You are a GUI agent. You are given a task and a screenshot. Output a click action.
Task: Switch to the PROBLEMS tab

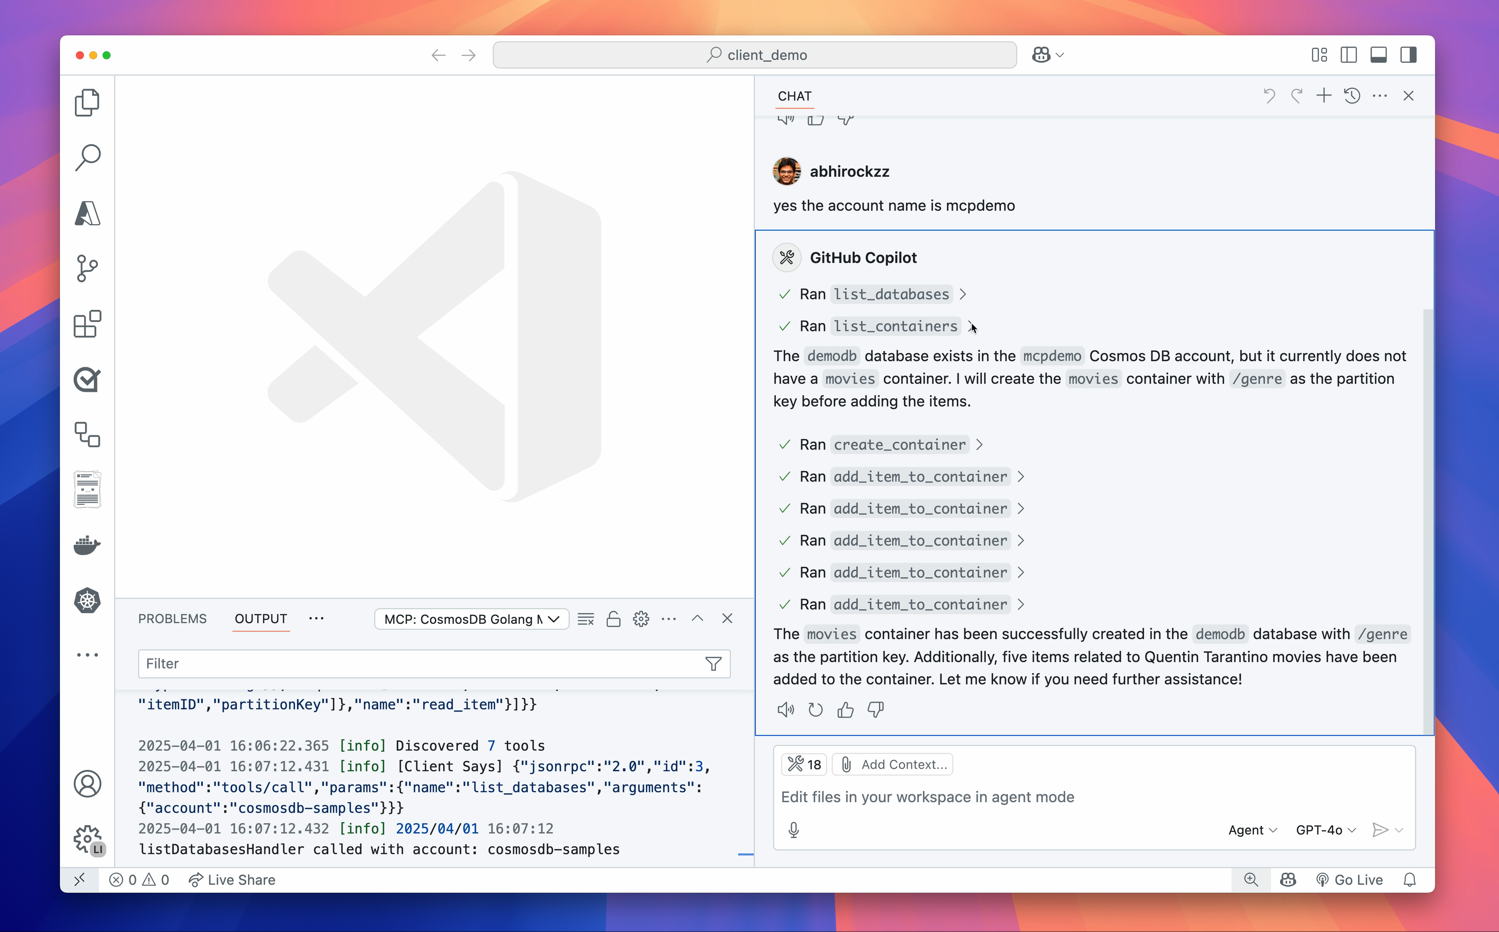tap(172, 619)
